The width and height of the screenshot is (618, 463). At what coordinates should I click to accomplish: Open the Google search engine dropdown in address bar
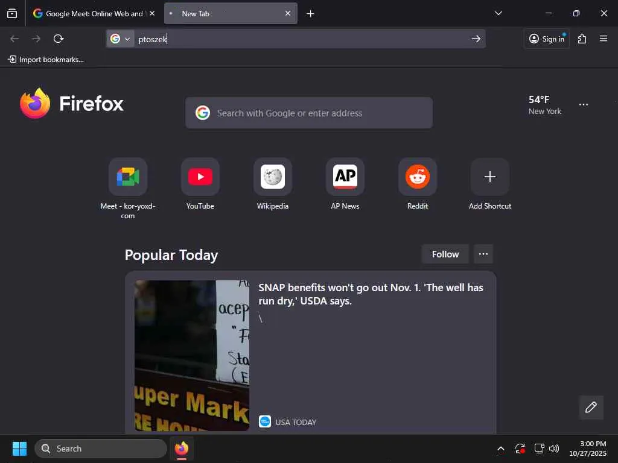(120, 39)
